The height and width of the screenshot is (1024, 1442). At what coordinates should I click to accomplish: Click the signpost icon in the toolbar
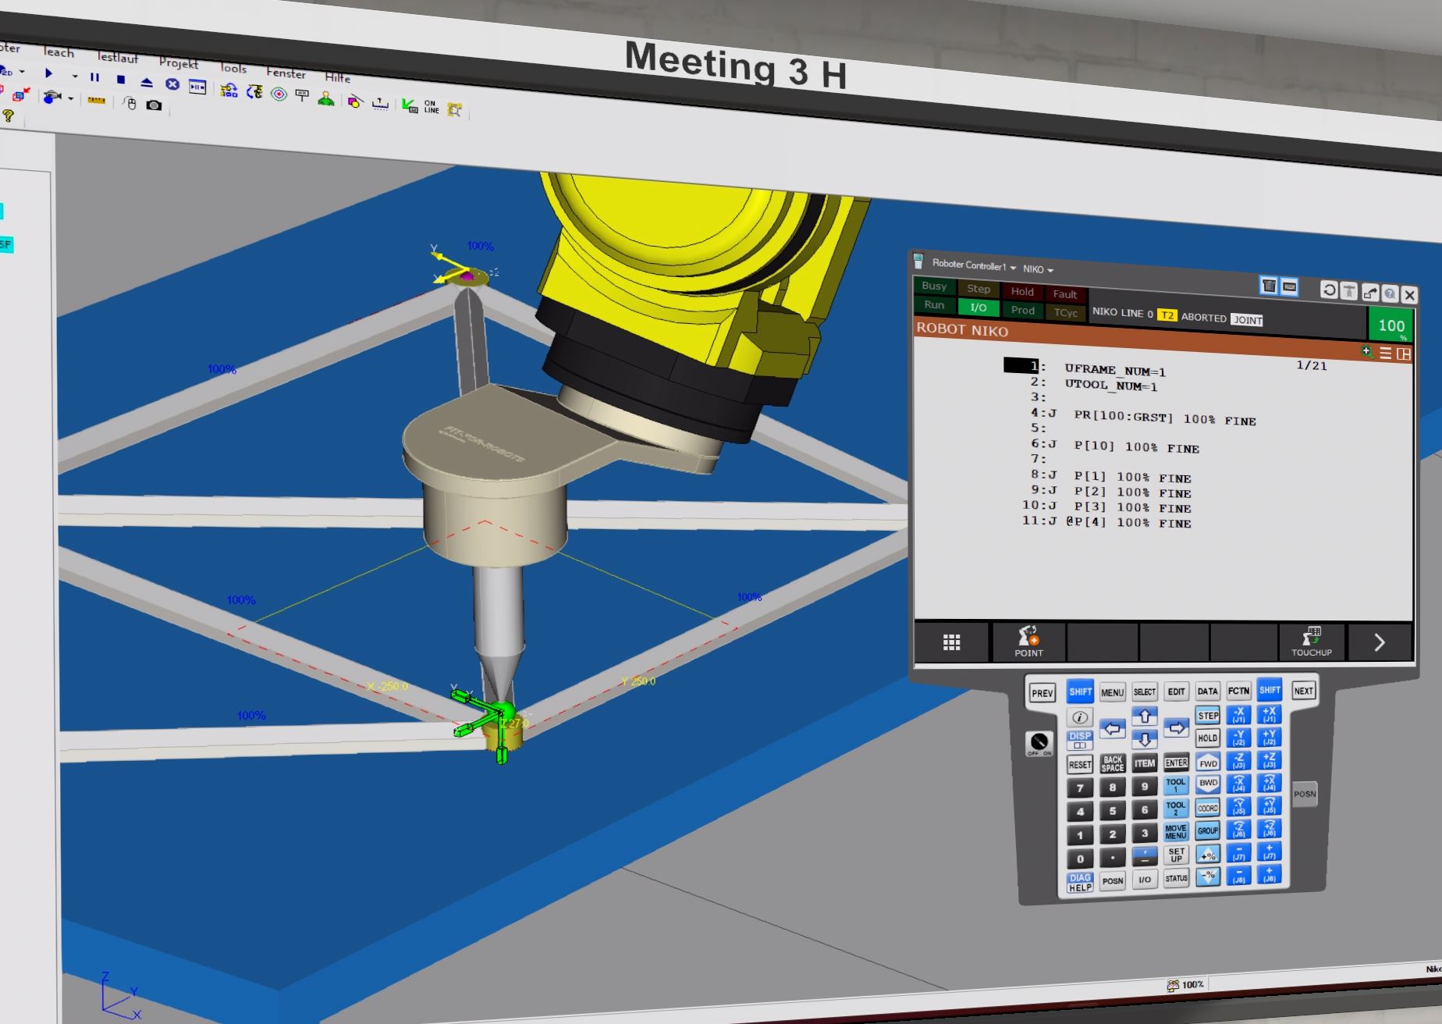pos(303,96)
